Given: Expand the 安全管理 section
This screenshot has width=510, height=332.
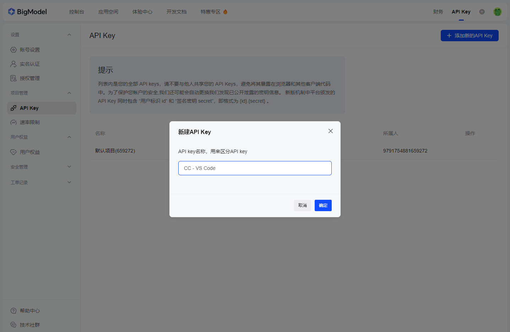Looking at the screenshot, I should pos(69,167).
